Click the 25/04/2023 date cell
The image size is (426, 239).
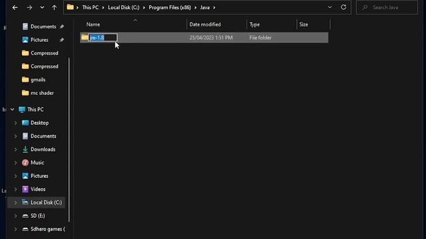[x=211, y=38]
